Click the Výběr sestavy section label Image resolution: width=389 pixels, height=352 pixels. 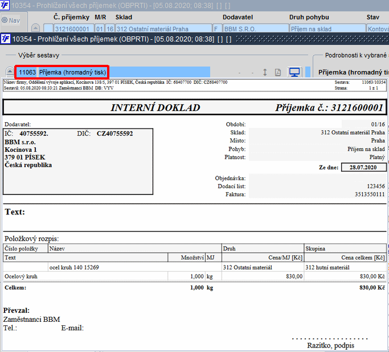[39, 55]
